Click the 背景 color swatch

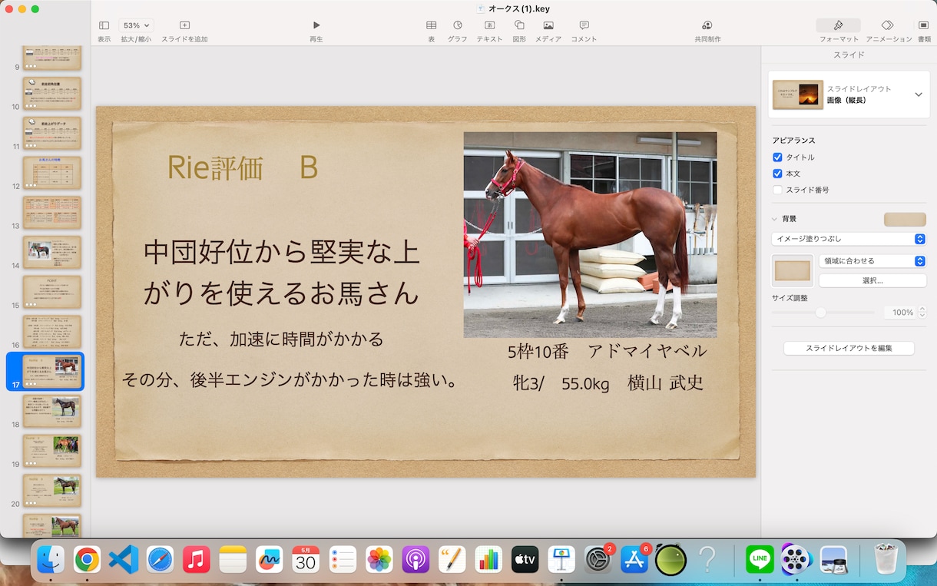point(905,220)
